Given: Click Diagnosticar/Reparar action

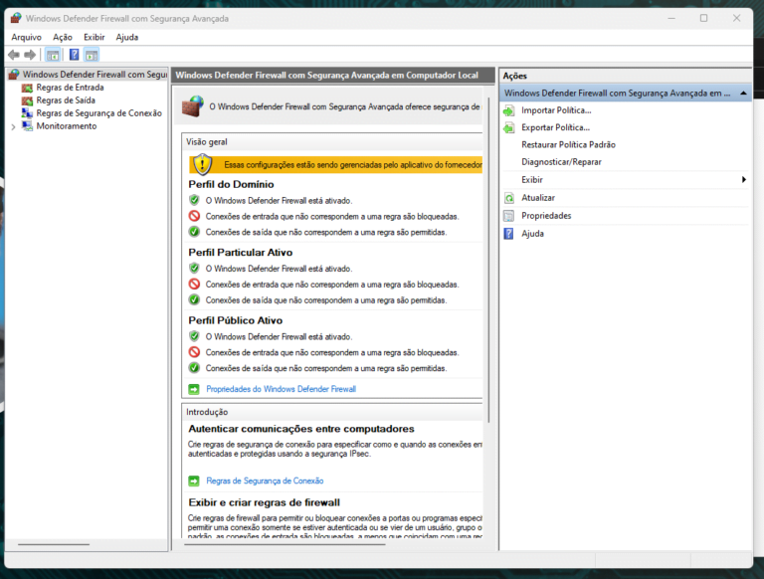Looking at the screenshot, I should coord(561,162).
